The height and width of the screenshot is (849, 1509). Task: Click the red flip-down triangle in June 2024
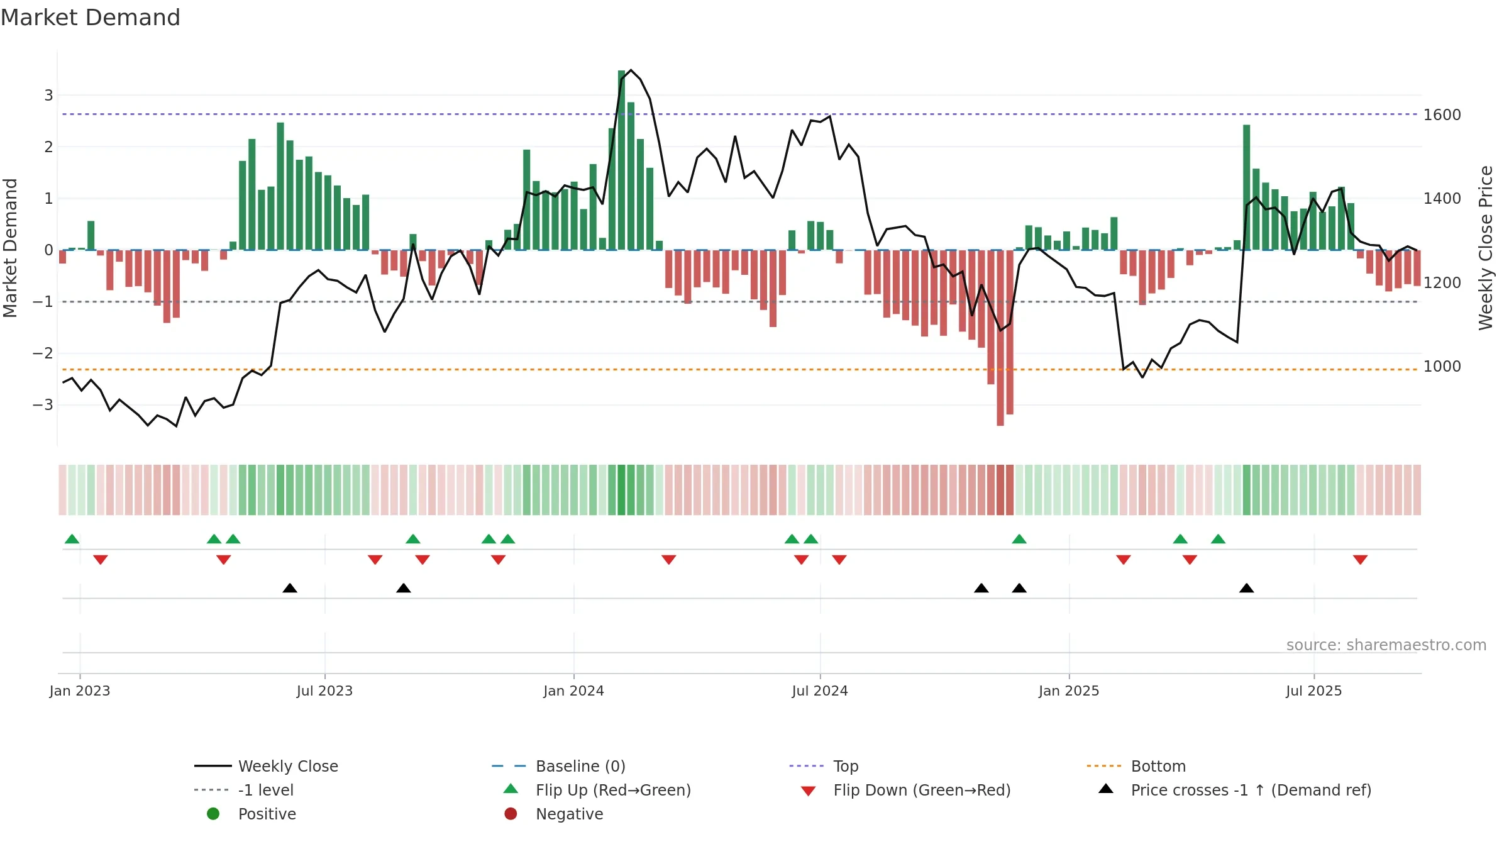[802, 560]
